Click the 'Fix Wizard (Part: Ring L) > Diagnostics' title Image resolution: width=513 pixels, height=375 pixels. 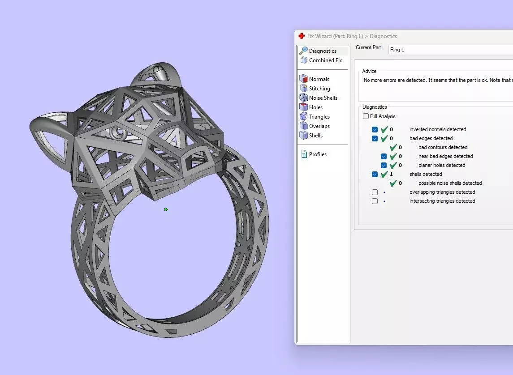pyautogui.click(x=352, y=36)
